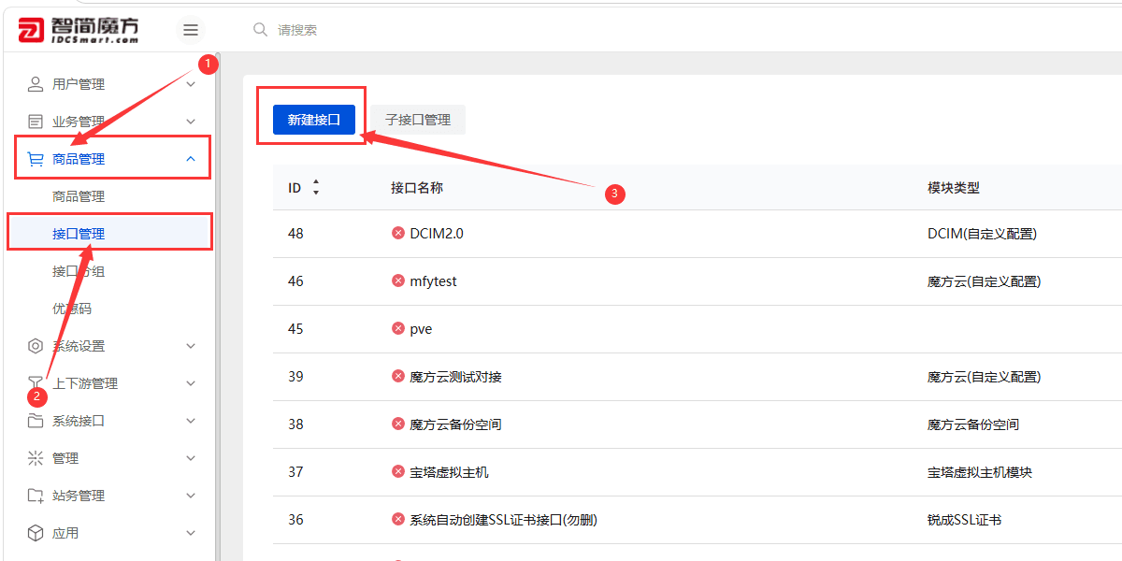Viewport: 1122px width, 561px height.
Task: Open the 商品管理 submenu item
Action: (79, 196)
